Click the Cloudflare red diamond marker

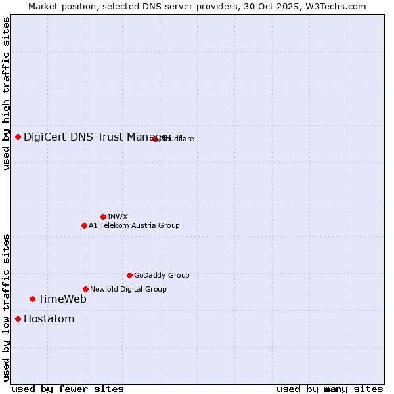155,139
